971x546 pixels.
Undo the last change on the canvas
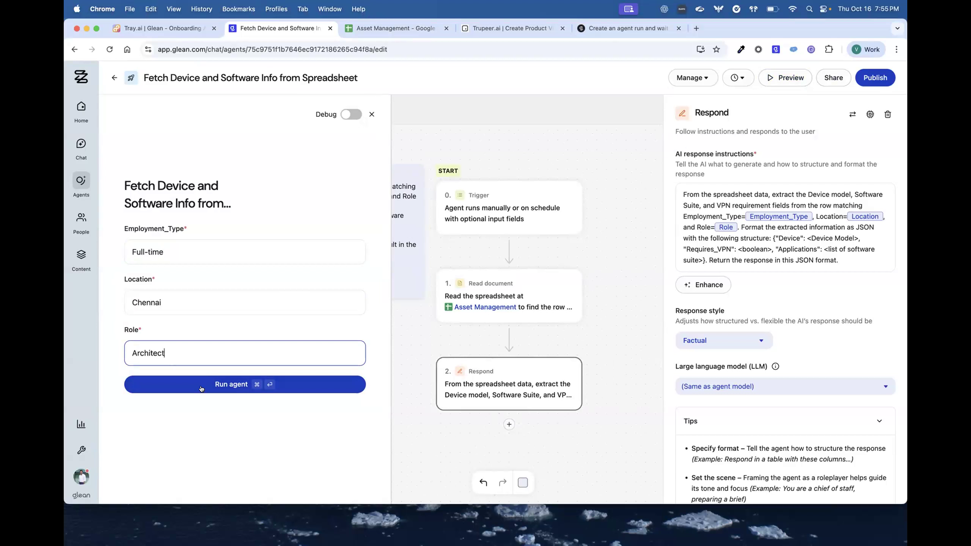tap(483, 482)
